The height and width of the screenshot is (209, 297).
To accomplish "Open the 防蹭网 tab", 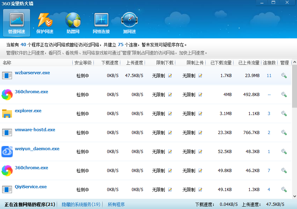I will [73, 23].
